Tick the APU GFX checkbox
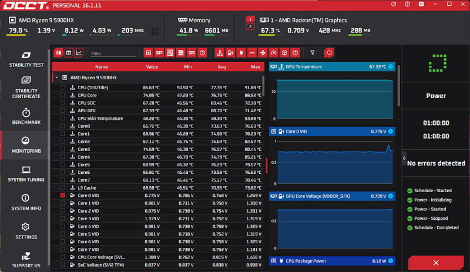The height and width of the screenshot is (272, 470). pyautogui.click(x=62, y=110)
